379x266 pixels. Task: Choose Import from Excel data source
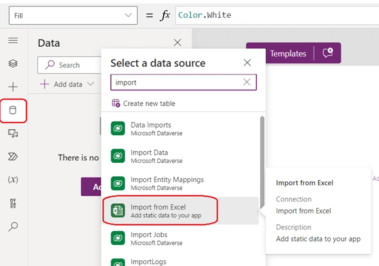(x=180, y=210)
